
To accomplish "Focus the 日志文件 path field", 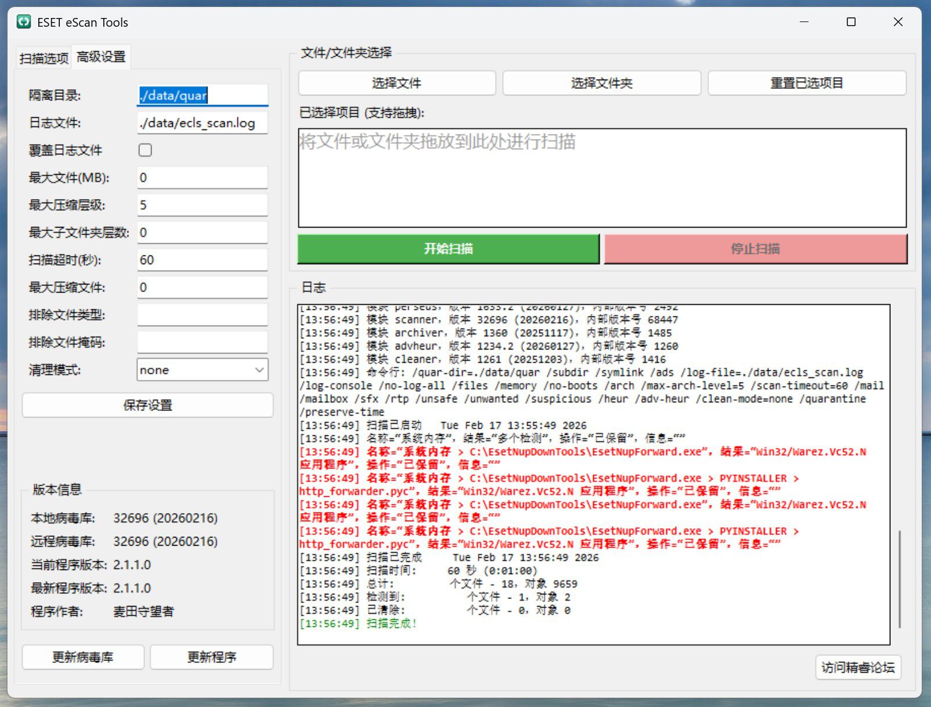I will tap(203, 123).
